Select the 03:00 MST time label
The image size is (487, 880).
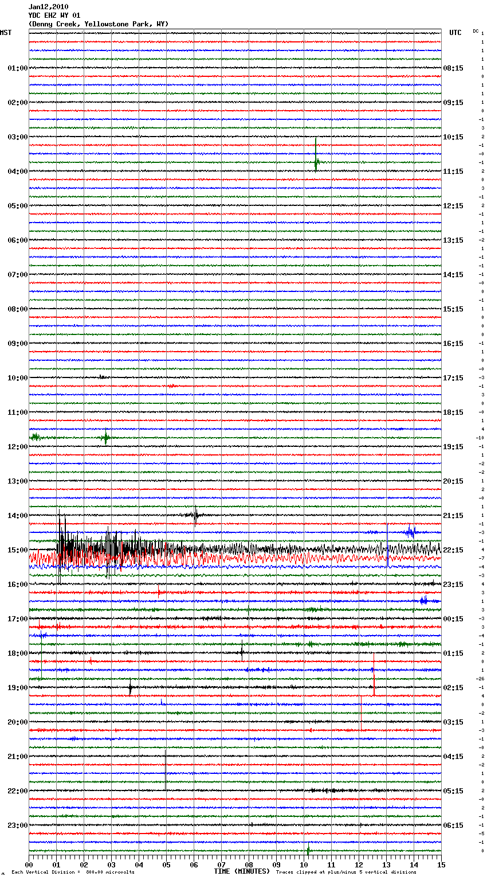(17, 137)
